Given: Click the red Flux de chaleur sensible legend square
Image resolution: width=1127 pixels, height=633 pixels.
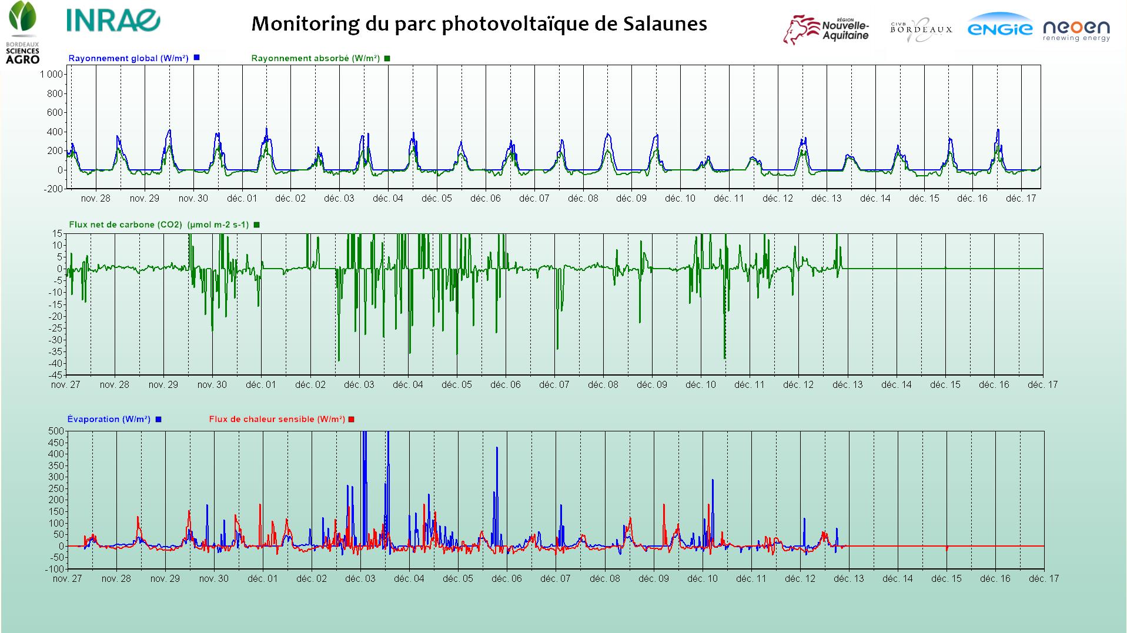Looking at the screenshot, I should click(x=352, y=419).
